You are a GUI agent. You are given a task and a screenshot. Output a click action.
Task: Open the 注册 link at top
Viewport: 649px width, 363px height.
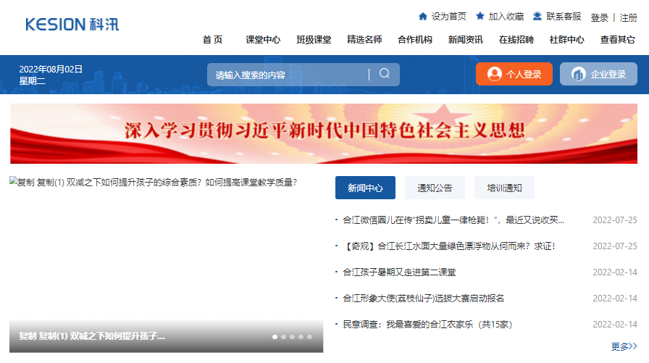pos(628,18)
